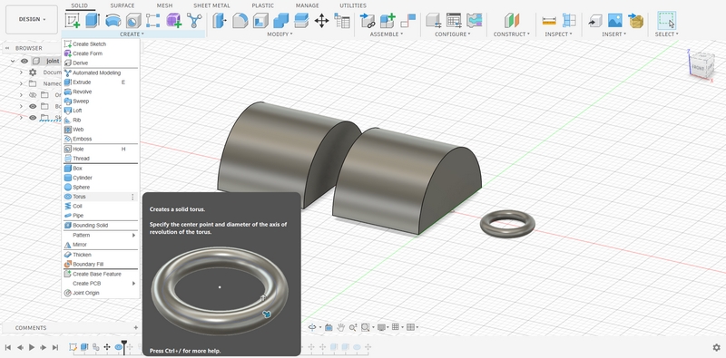The height and width of the screenshot is (358, 726).
Task: Click the Insert Canvas image icon
Action: tap(615, 20)
